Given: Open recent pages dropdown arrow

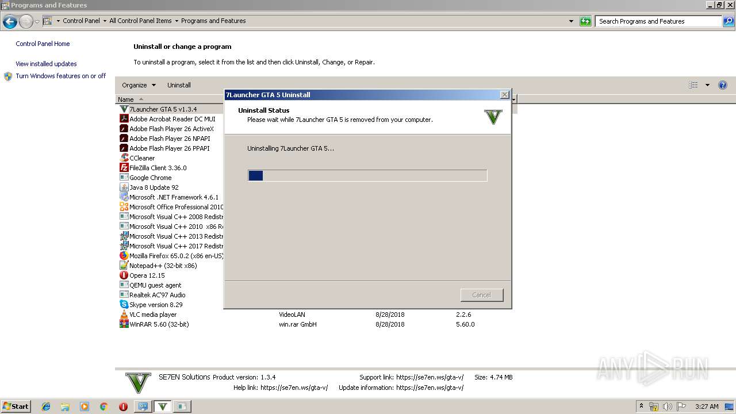Looking at the screenshot, I should pos(37,22).
